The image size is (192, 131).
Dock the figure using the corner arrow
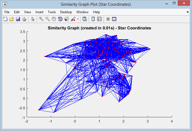point(188,12)
